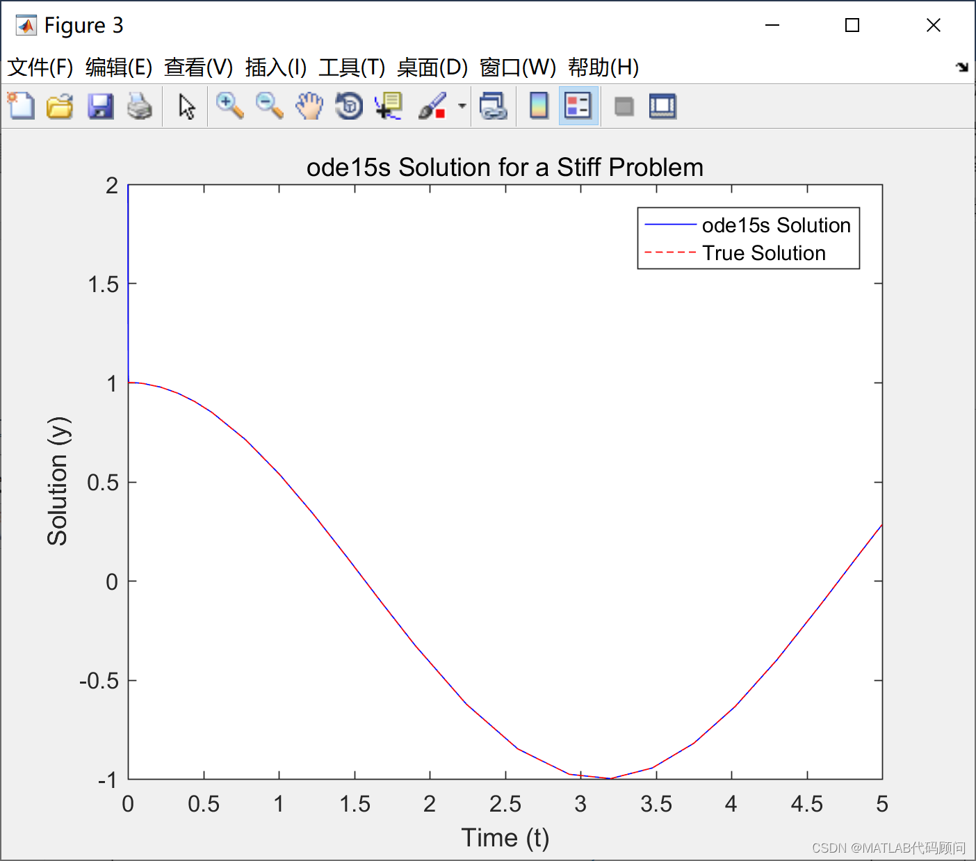
Task: Save the figure with the floppy disk icon
Action: 100,106
